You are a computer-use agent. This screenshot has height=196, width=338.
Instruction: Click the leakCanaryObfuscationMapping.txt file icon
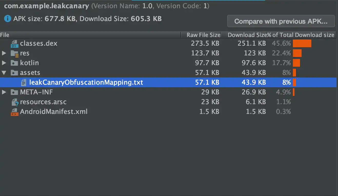(24, 82)
